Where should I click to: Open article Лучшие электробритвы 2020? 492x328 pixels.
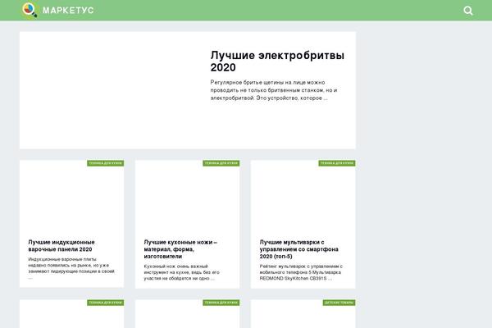pyautogui.click(x=277, y=61)
